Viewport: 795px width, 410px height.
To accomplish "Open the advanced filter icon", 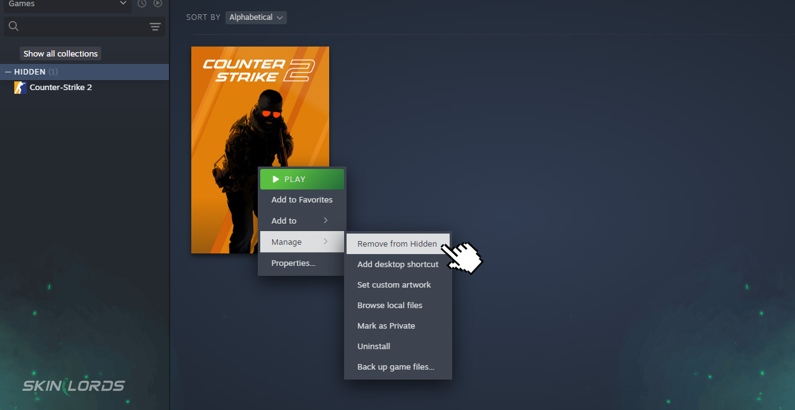I will pos(155,27).
